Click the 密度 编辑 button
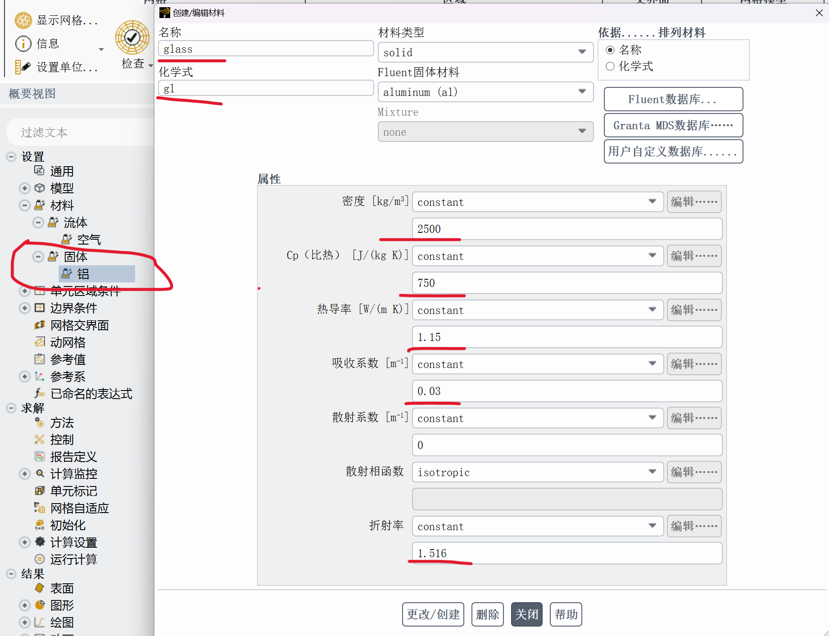This screenshot has width=829, height=636. coord(694,202)
